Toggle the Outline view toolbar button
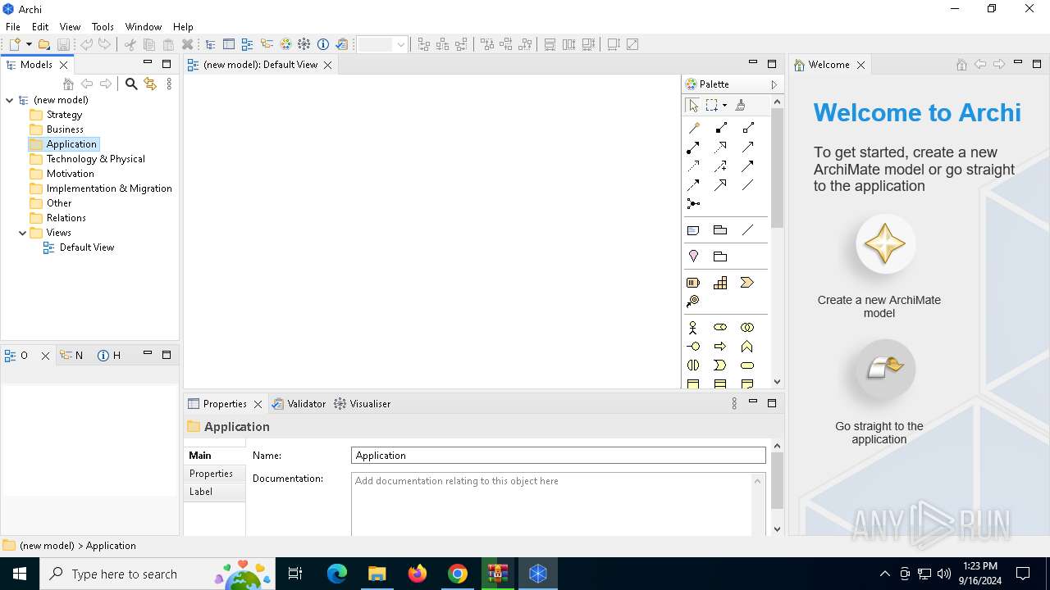This screenshot has width=1050, height=590. click(247, 44)
